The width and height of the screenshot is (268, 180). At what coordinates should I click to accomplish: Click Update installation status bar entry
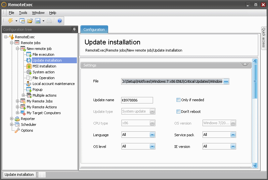coord(19,174)
